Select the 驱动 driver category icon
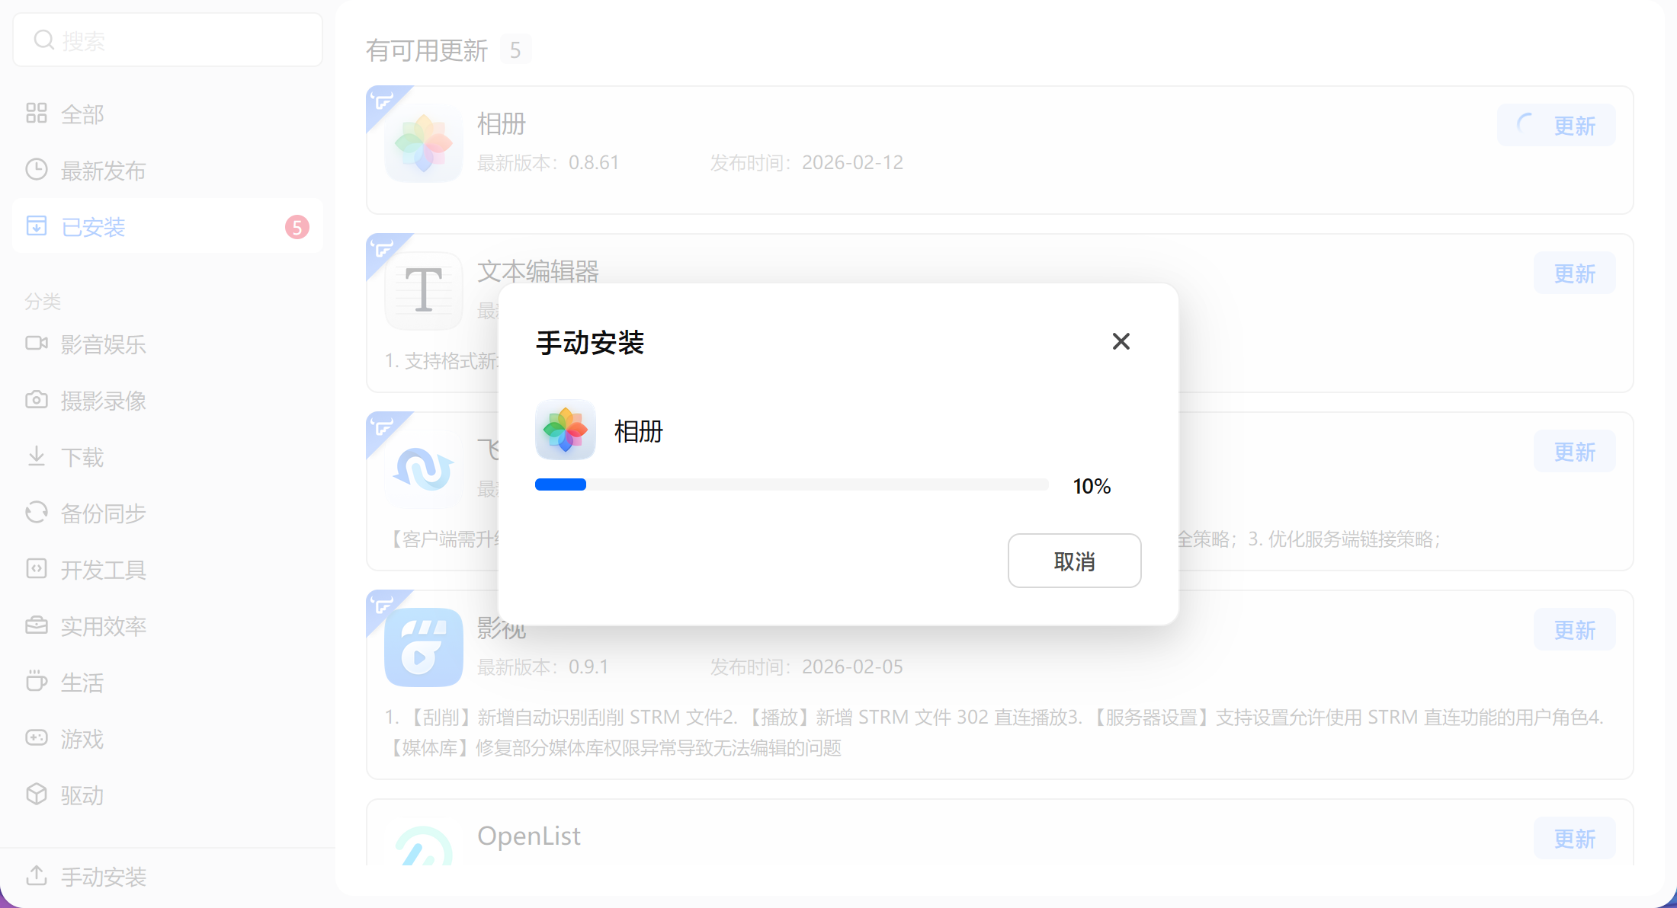1677x908 pixels. coord(36,794)
